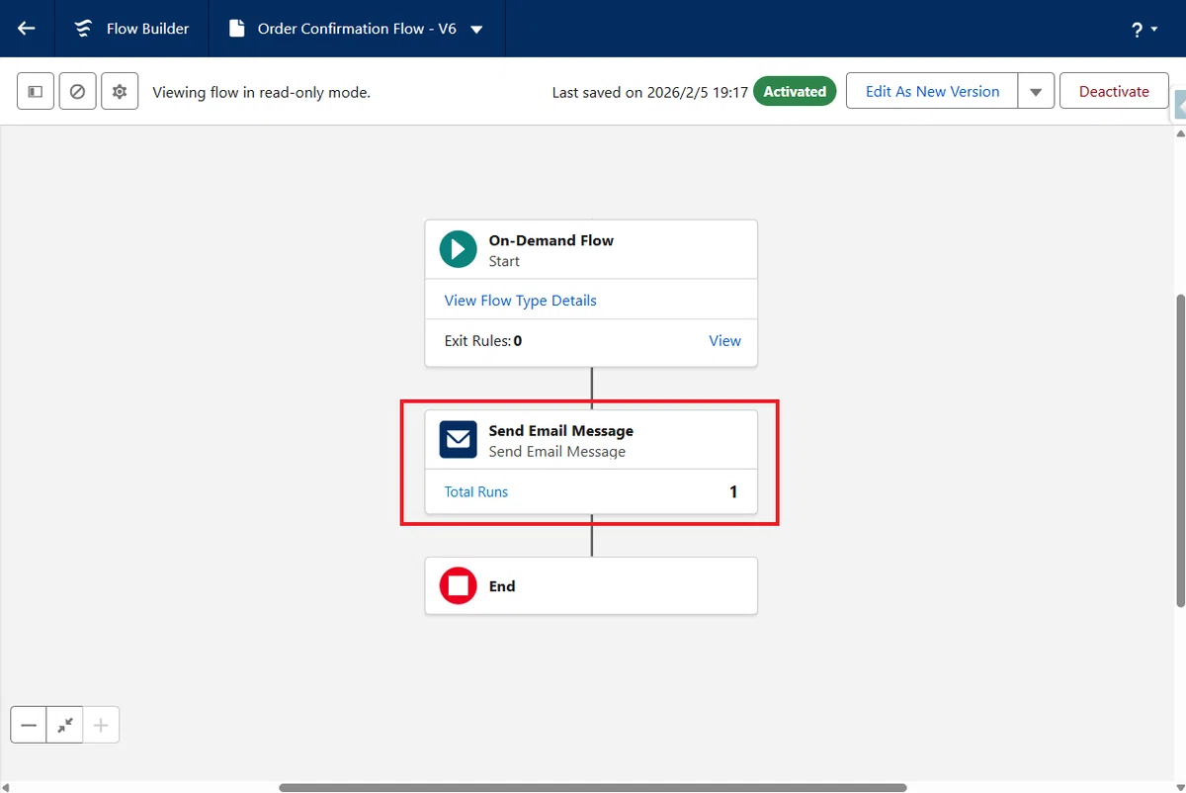Open flow settings gear icon
Screen dimensions: 1186x793
tap(120, 91)
